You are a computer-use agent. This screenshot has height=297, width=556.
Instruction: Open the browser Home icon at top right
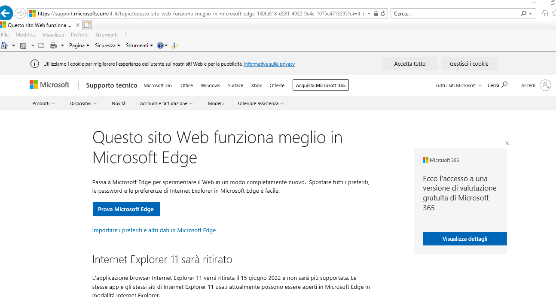click(x=545, y=13)
